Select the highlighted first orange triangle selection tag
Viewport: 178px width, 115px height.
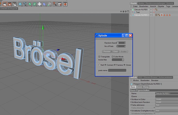[162, 15]
